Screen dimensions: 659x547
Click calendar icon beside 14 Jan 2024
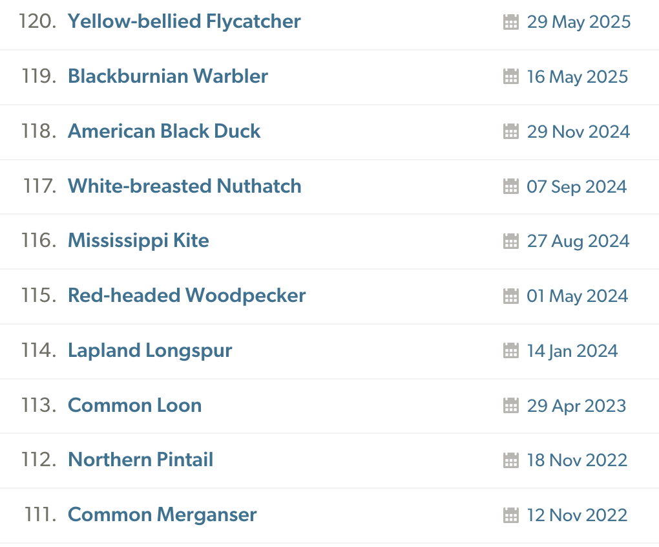pos(510,351)
